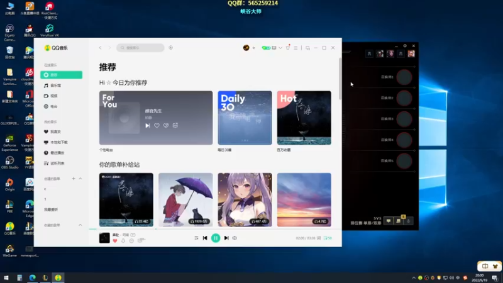Viewport: 503px width, 283px height.
Task: Focus the QQ Music search box
Action: pyautogui.click(x=140, y=48)
